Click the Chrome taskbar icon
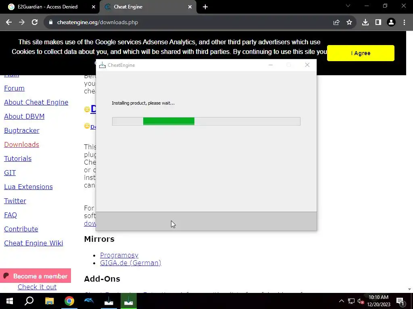 tap(69, 301)
